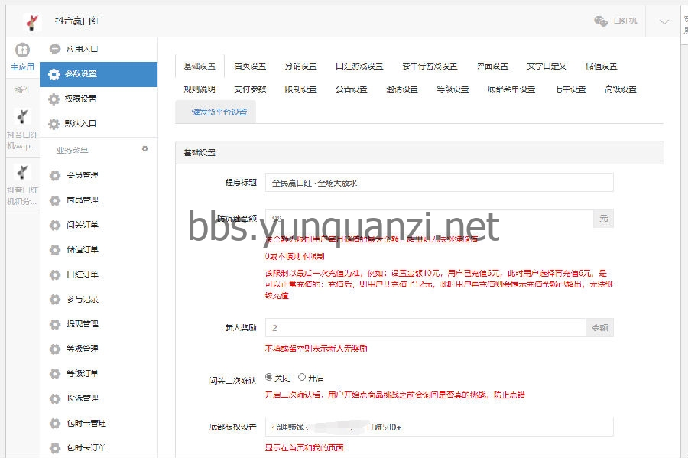Click the lipstick logo in the header
Viewport: 688px width, 458px height.
tap(31, 21)
